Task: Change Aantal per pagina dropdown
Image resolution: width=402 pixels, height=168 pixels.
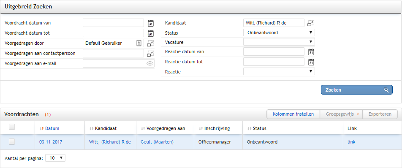Action: (x=55, y=158)
